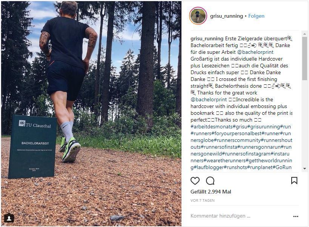
Task: Open first @bachelorprint mention link
Action: 255,52
